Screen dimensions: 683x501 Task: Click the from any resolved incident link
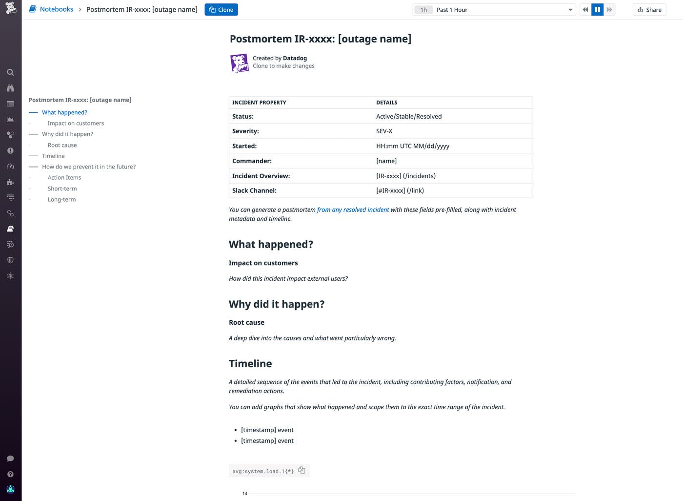click(352, 209)
